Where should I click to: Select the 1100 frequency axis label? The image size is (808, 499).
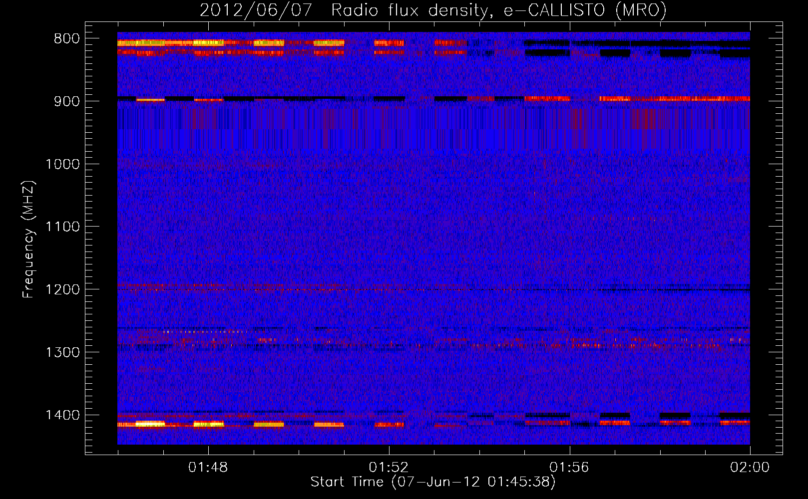pos(63,227)
